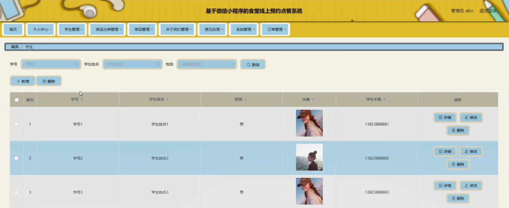The height and width of the screenshot is (208, 509).
Task: Click the search icon in 学号 field
Action: pyautogui.click(x=76, y=64)
